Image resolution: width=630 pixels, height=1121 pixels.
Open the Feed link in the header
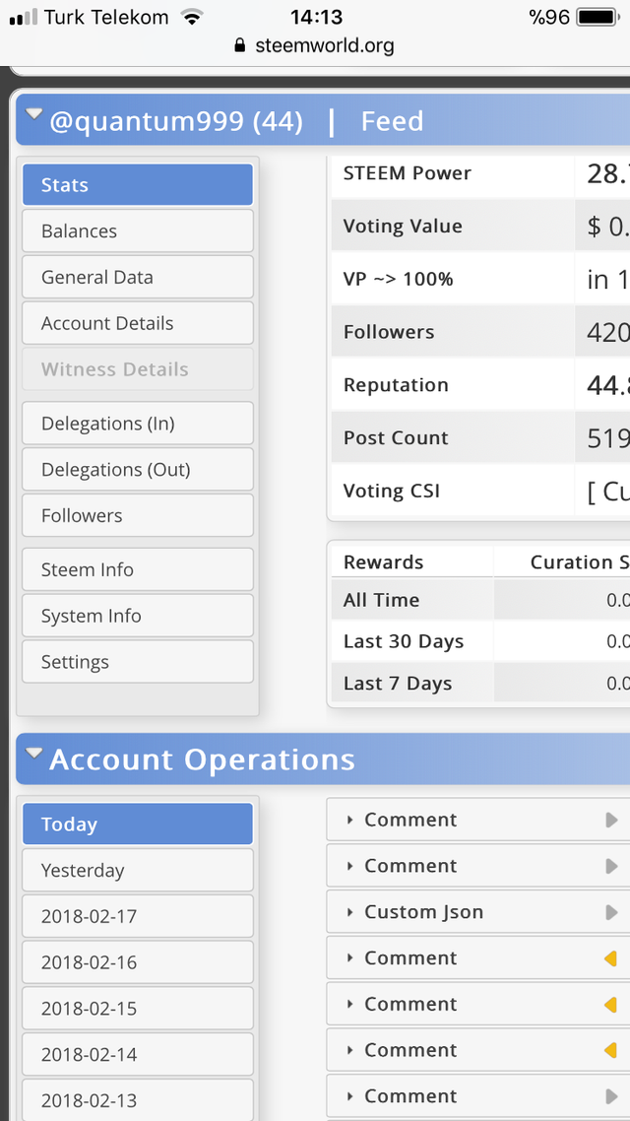[x=392, y=121]
